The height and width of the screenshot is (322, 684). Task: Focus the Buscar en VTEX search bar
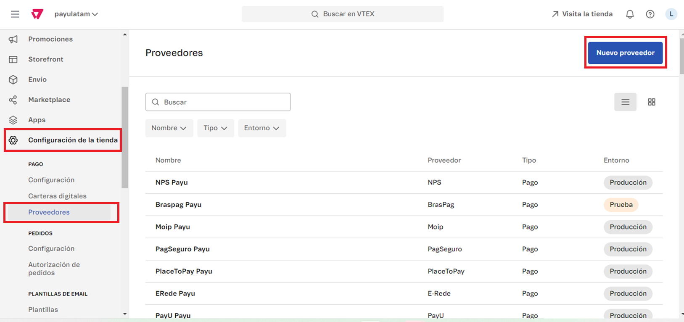pyautogui.click(x=343, y=14)
